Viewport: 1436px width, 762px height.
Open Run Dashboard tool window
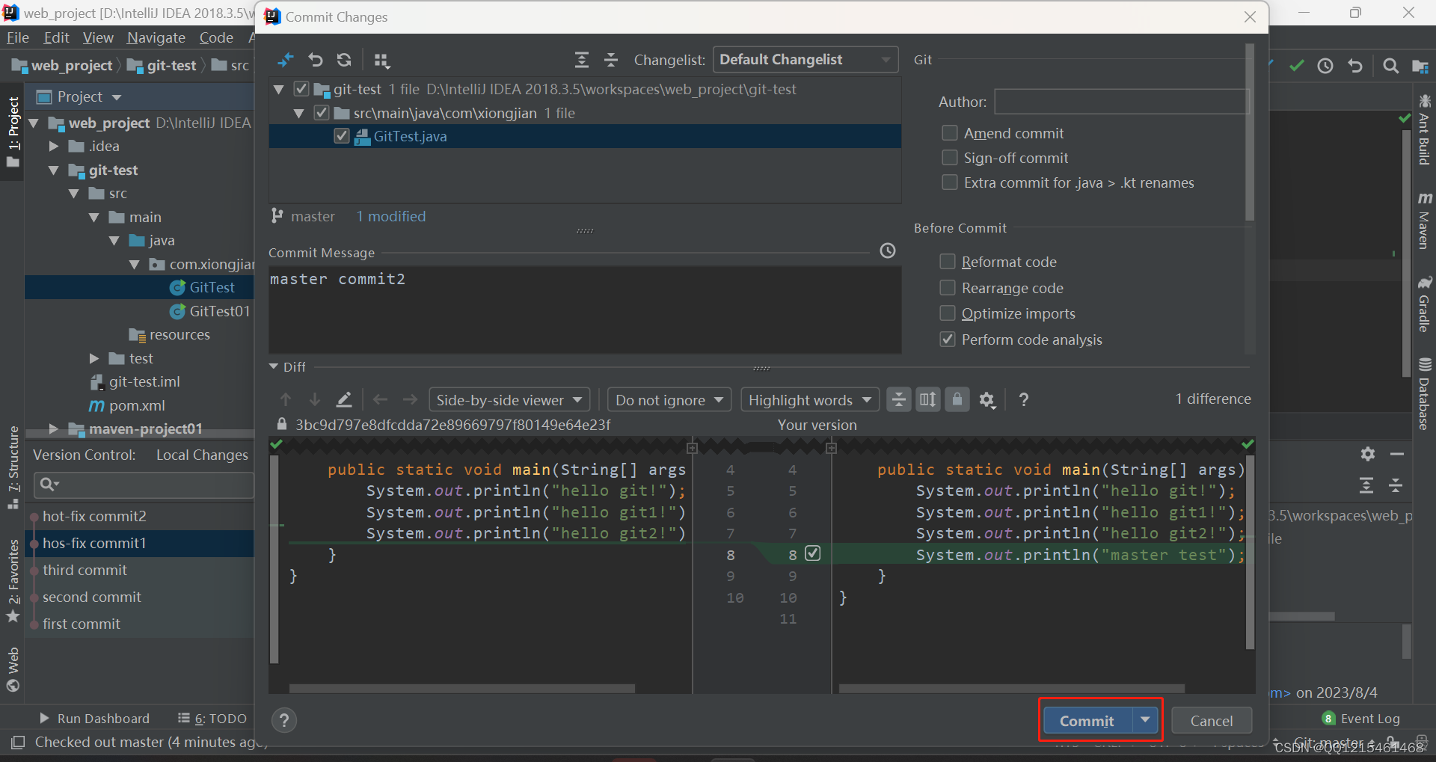pos(94,719)
